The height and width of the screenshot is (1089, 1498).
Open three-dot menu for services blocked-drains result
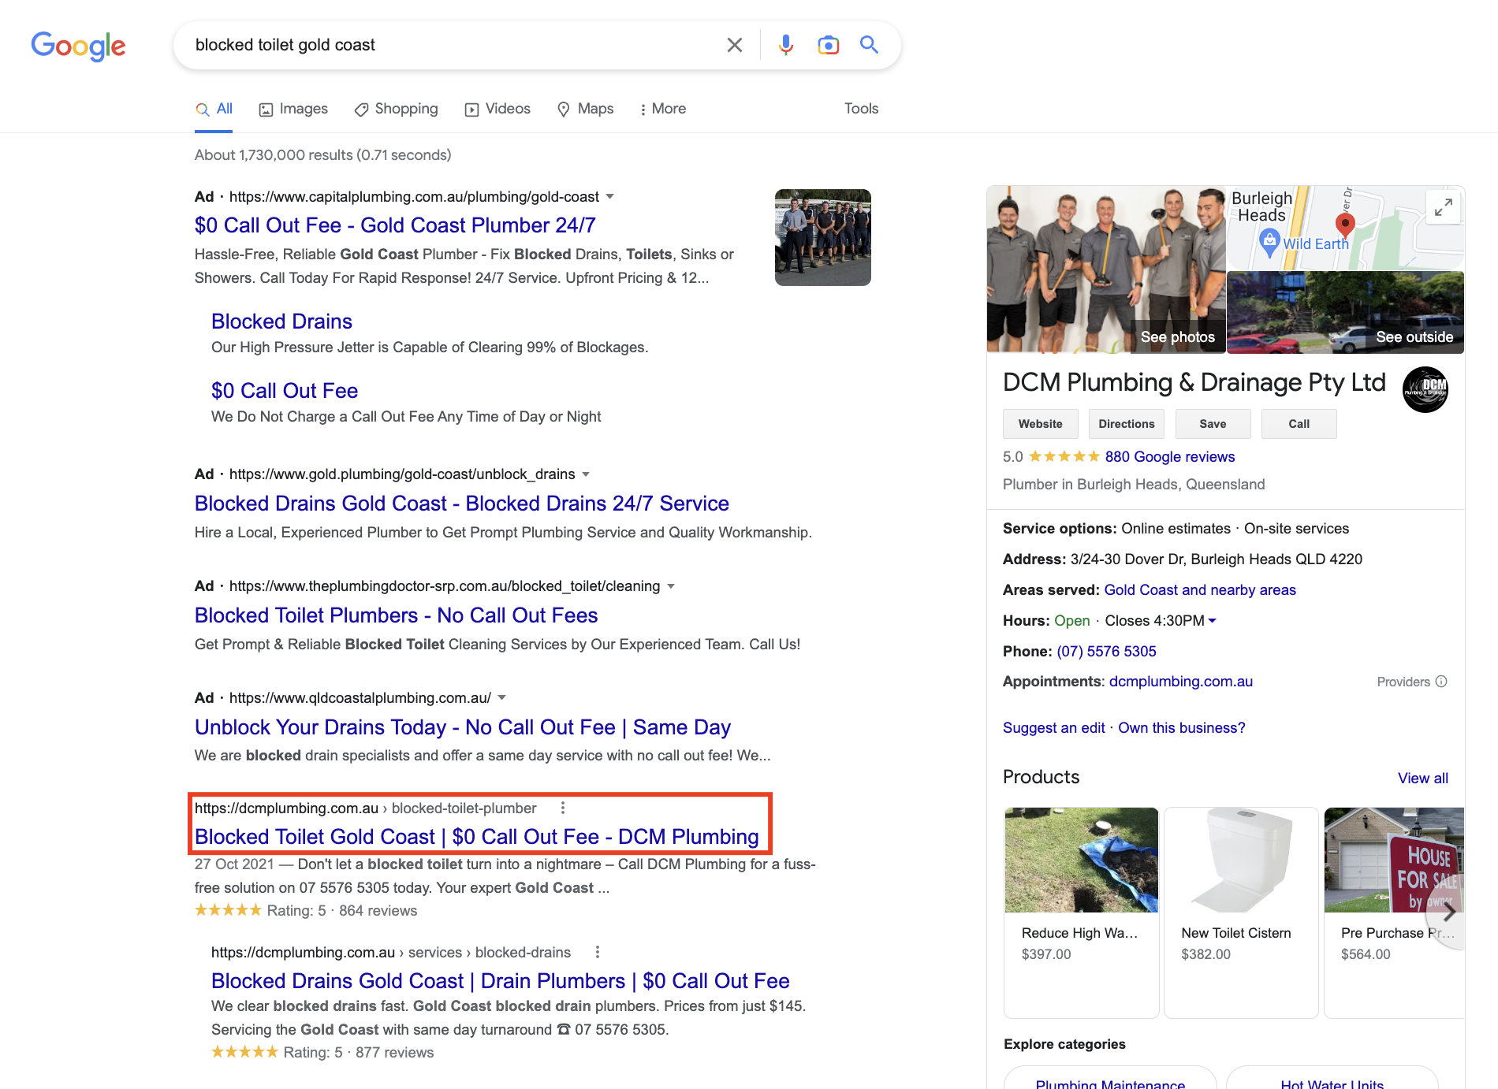point(597,952)
